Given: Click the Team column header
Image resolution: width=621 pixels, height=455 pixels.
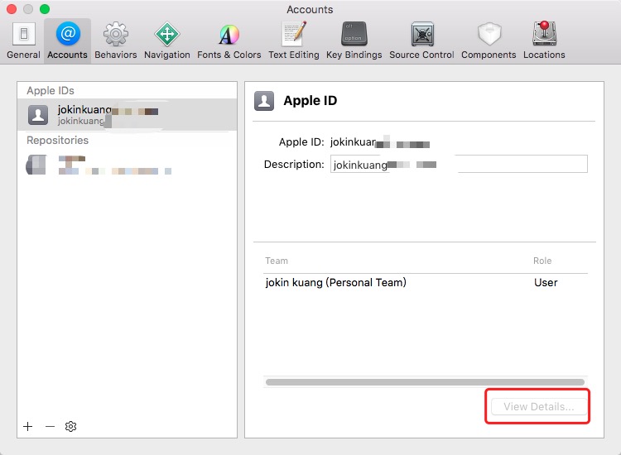Looking at the screenshot, I should [x=277, y=261].
